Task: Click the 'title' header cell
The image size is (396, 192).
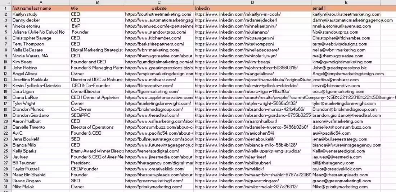Action: [97, 8]
